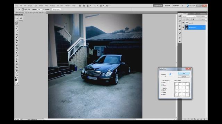This screenshot has width=222, height=124.
Task: Open the CS Live dropdown
Action: (191, 6)
